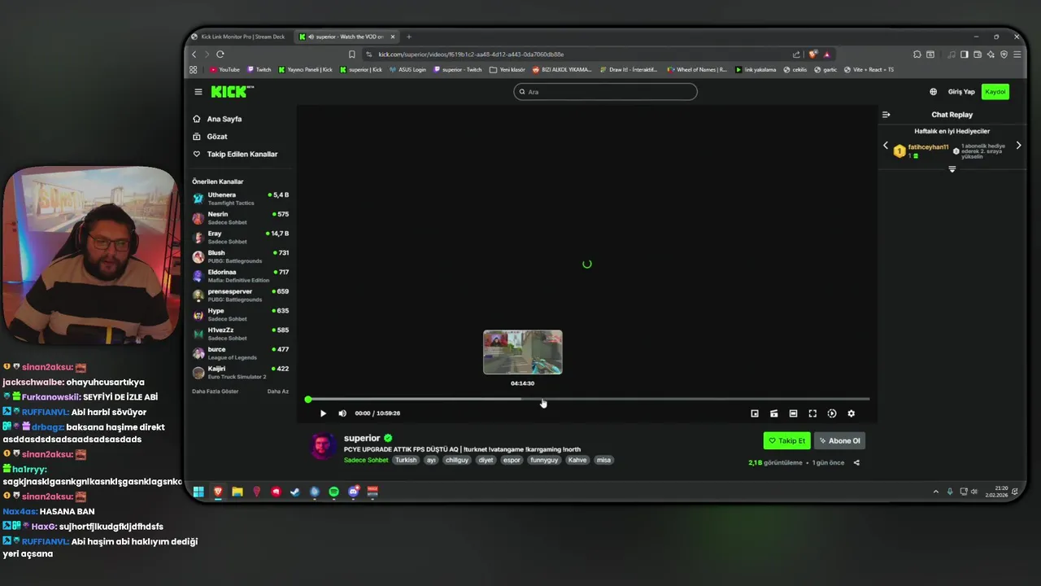The width and height of the screenshot is (1041, 586).
Task: Open YouTube bookmark
Action: click(x=225, y=70)
